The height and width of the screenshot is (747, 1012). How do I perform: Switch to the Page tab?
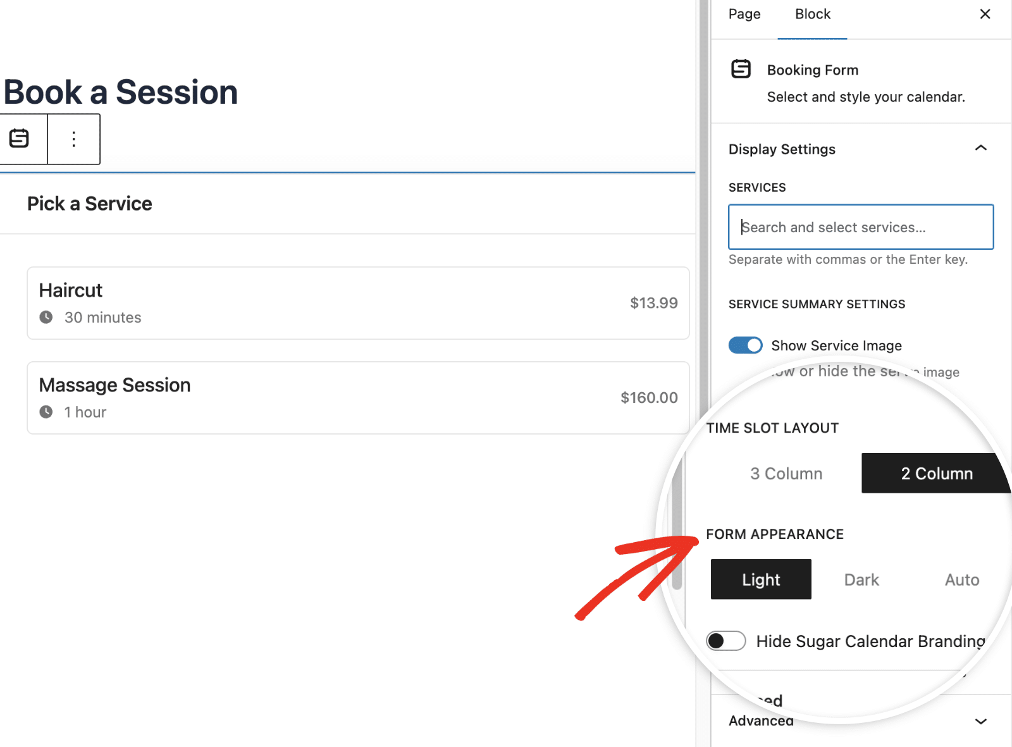click(x=744, y=13)
